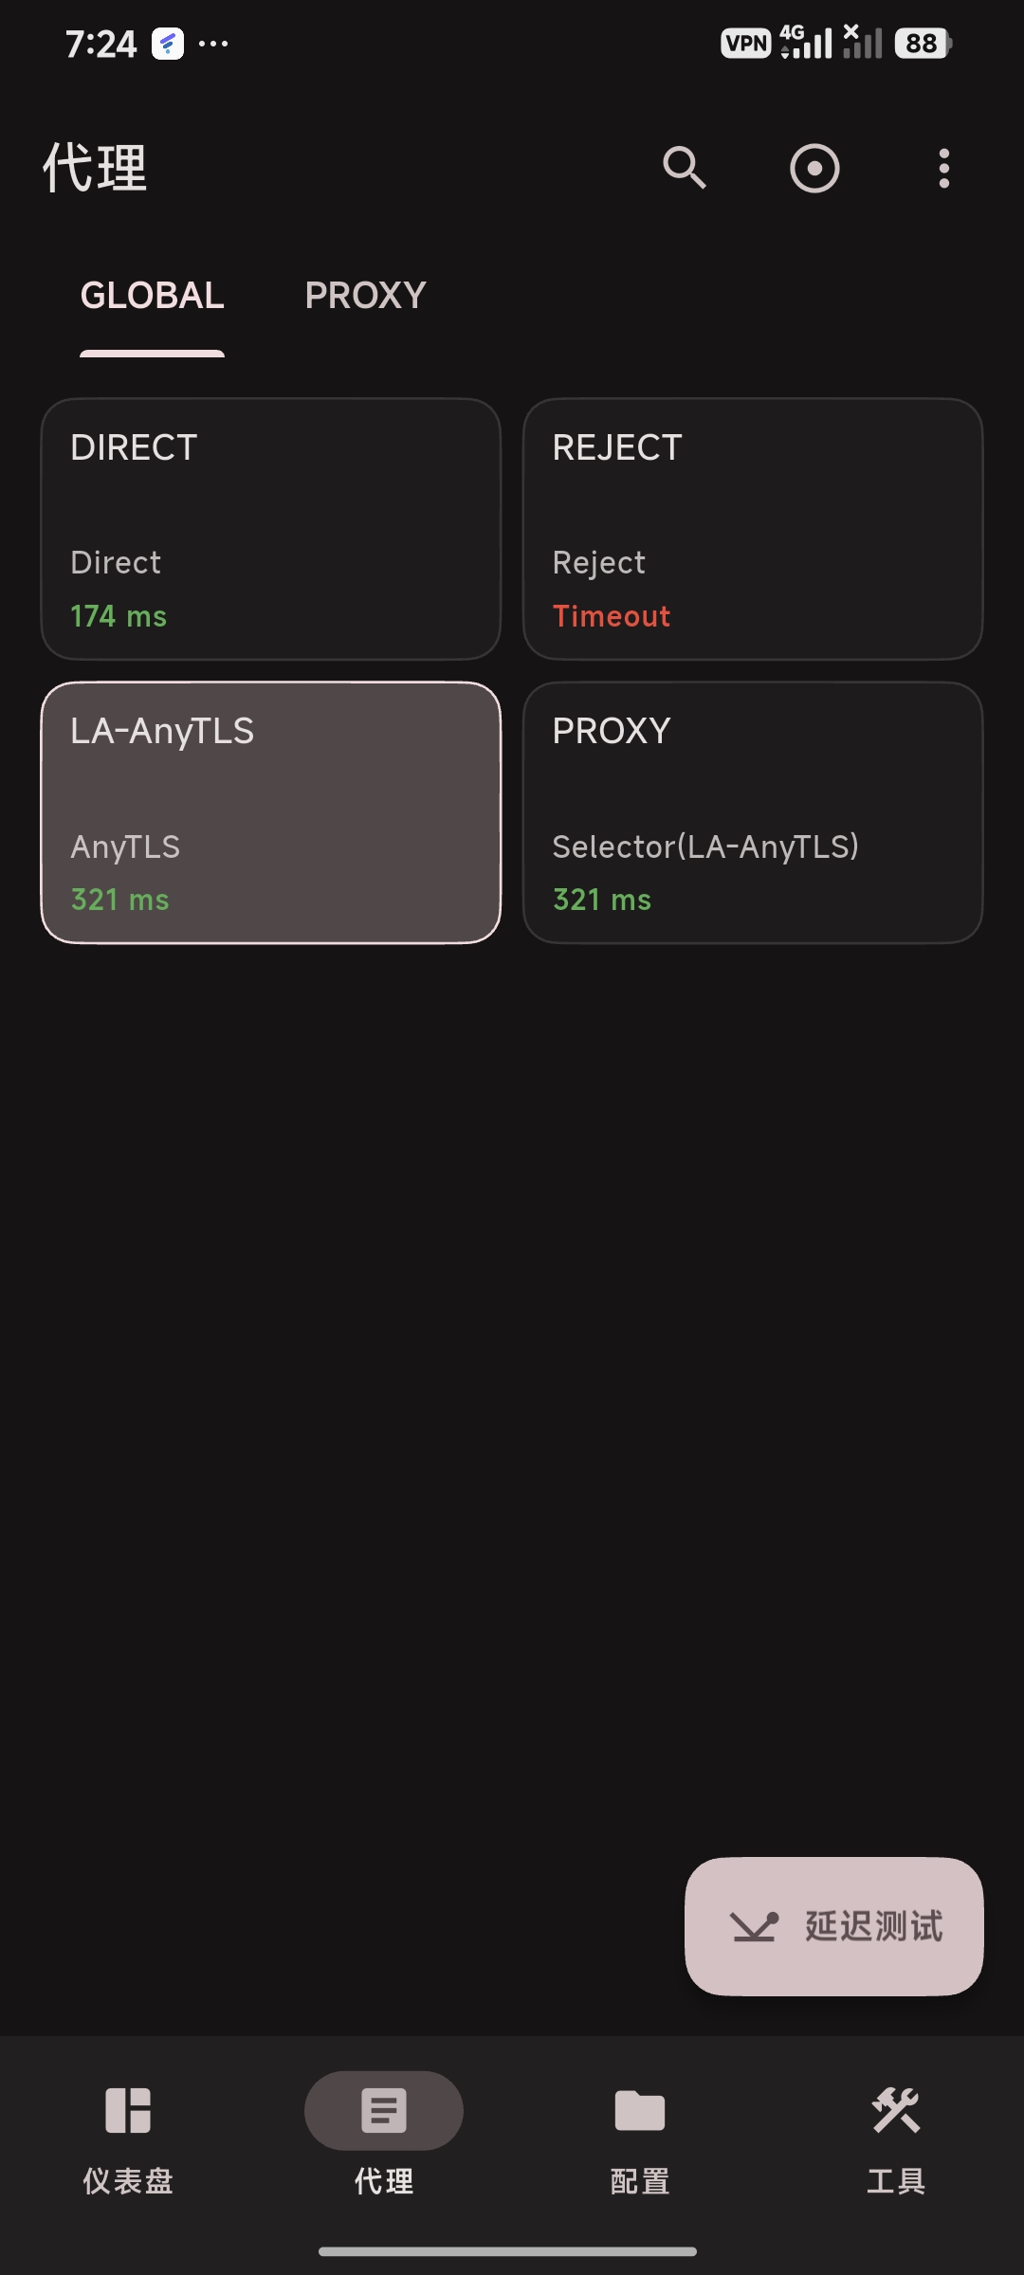Choose the PROXY Selector card
Viewport: 1024px width, 2275px height.
click(x=753, y=812)
